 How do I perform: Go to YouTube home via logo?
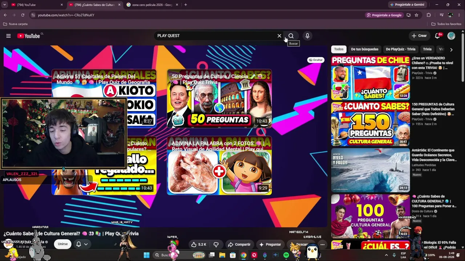(x=28, y=36)
